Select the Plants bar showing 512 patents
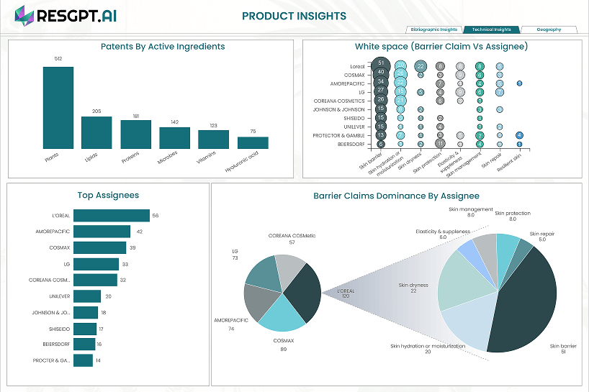 click(58, 108)
